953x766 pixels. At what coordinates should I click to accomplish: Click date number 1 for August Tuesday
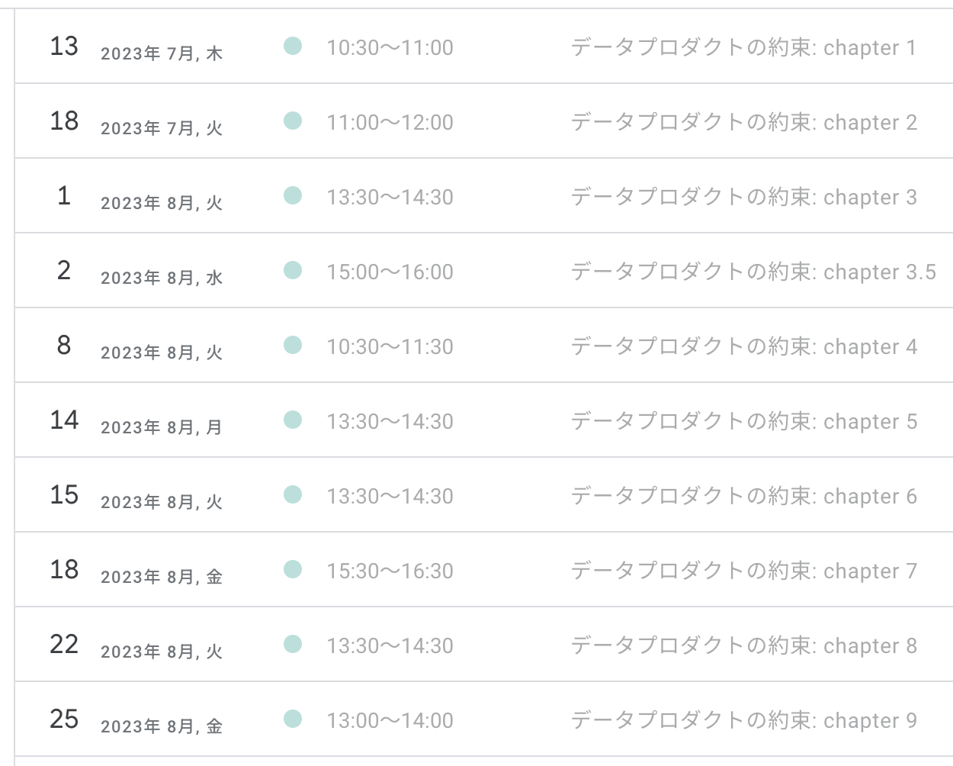tap(64, 195)
